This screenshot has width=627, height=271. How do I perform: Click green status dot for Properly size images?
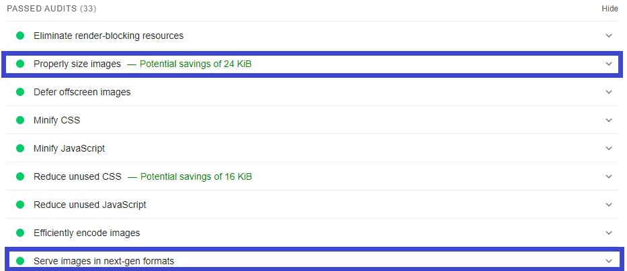click(20, 64)
